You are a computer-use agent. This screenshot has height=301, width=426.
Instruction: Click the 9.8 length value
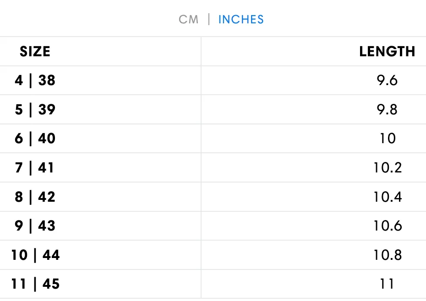(387, 109)
